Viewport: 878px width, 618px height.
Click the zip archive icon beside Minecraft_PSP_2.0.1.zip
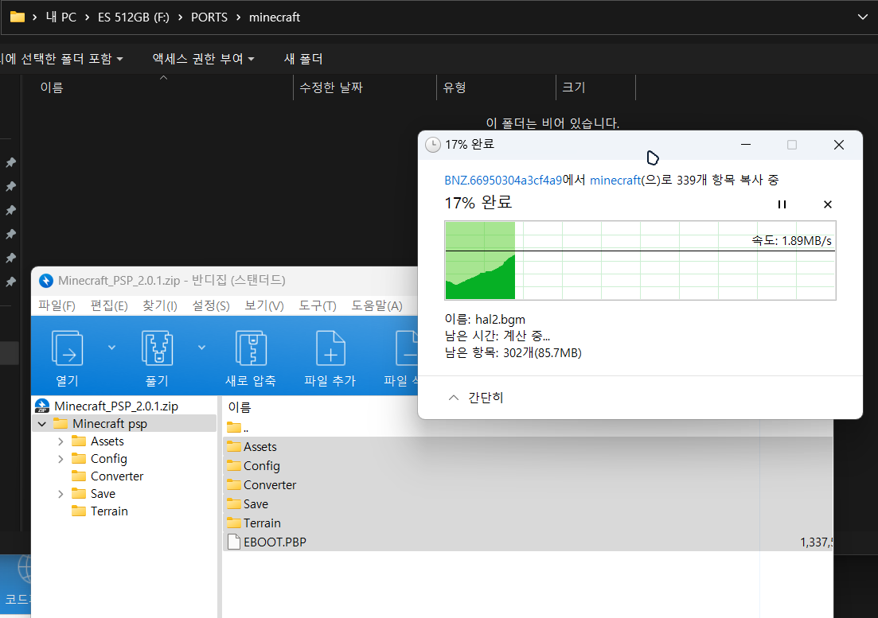pos(42,406)
